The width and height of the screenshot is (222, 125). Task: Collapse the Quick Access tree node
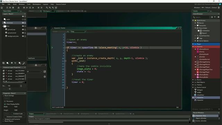(x=193, y=20)
